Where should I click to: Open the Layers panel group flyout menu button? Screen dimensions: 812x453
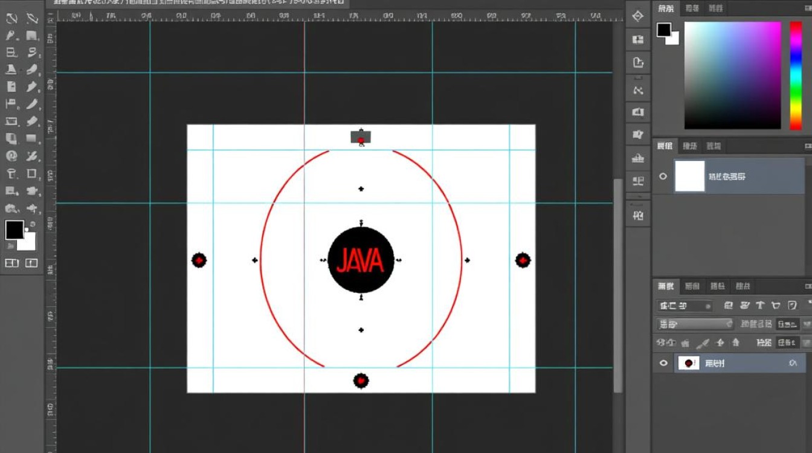[807, 286]
